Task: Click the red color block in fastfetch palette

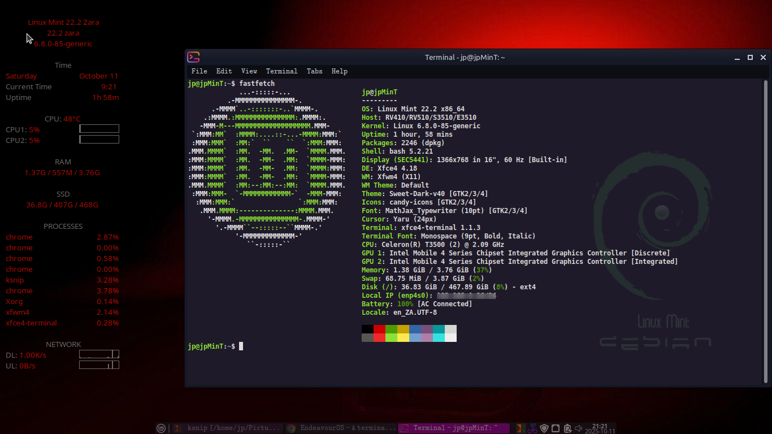Action: 379,329
